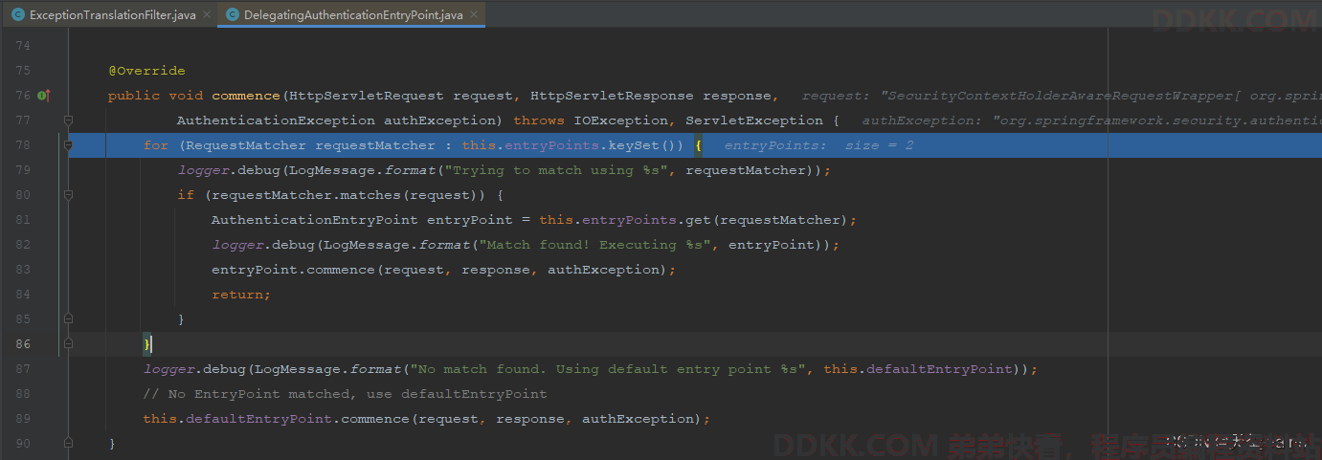The image size is (1322, 460).
Task: Click line number 88 in the gutter
Action: pos(23,394)
